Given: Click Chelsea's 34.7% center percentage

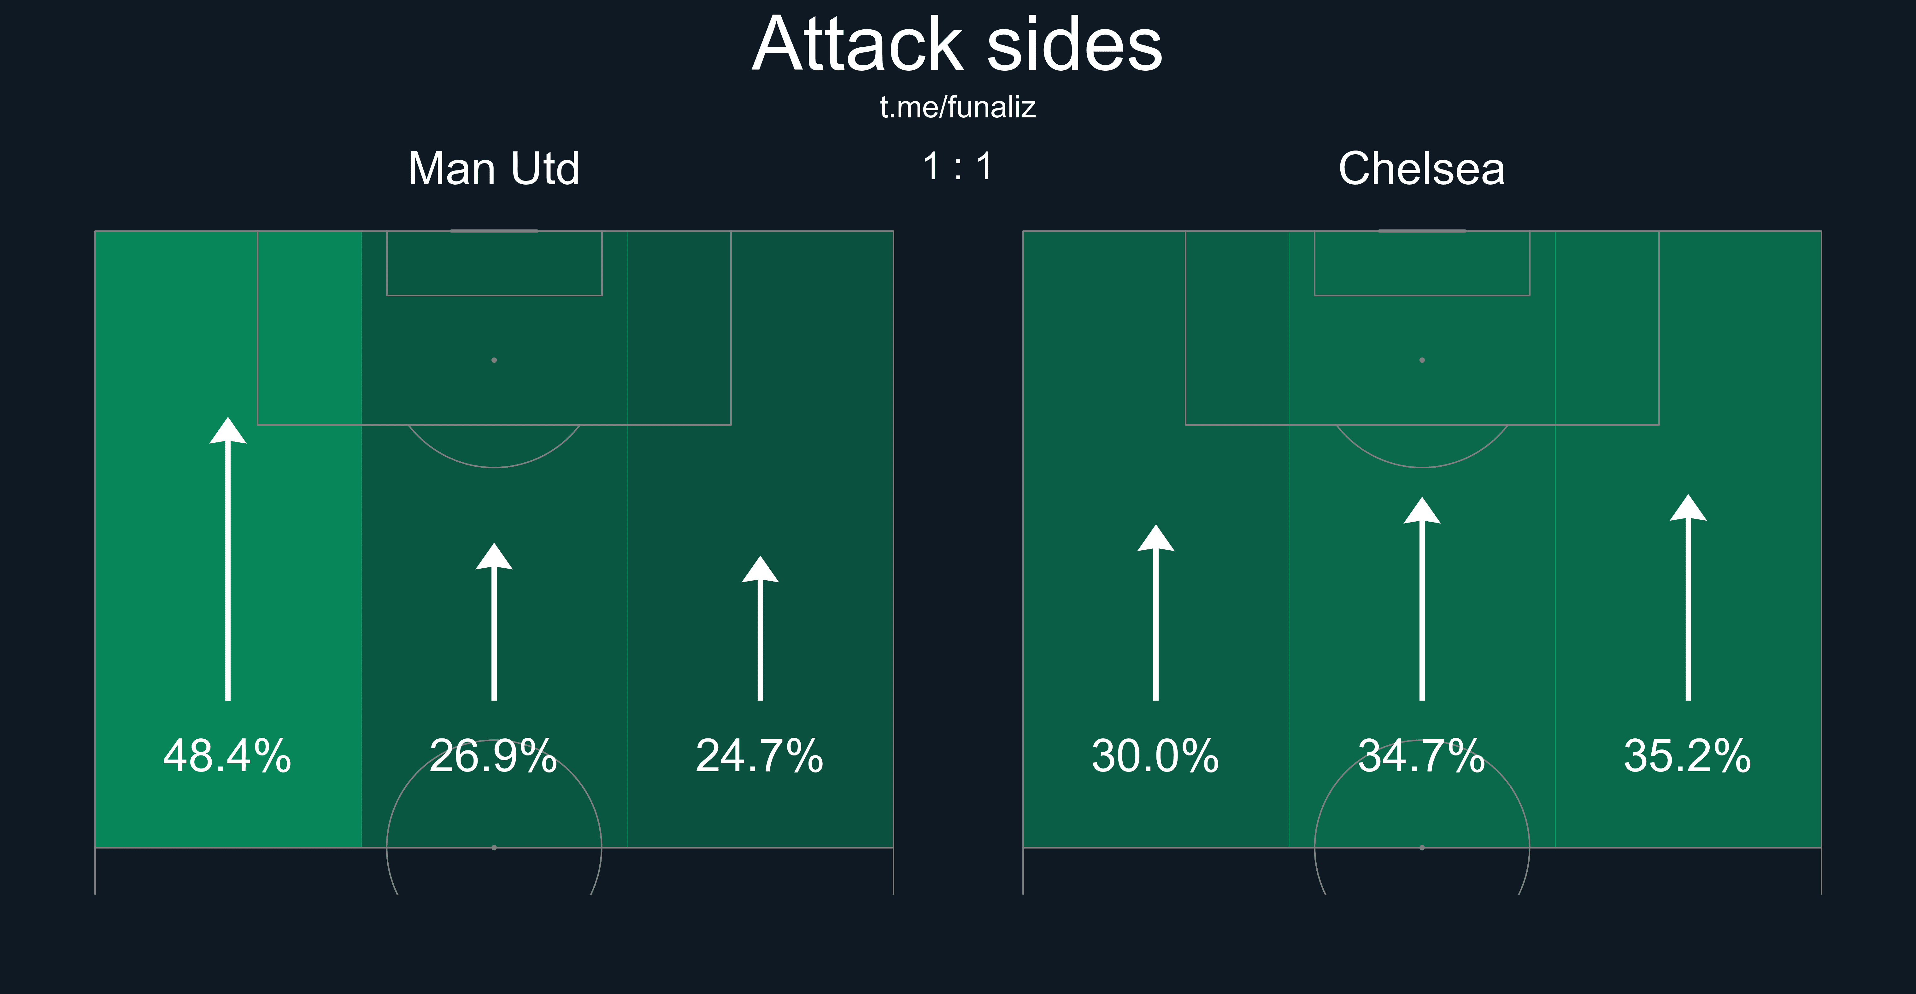Looking at the screenshot, I should click(1422, 756).
